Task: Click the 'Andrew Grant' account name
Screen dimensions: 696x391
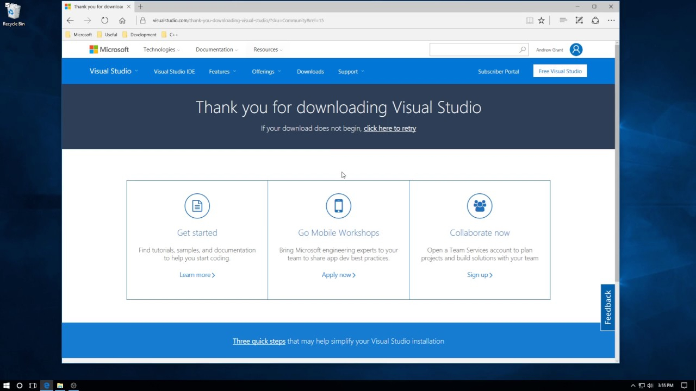Action: (550, 50)
